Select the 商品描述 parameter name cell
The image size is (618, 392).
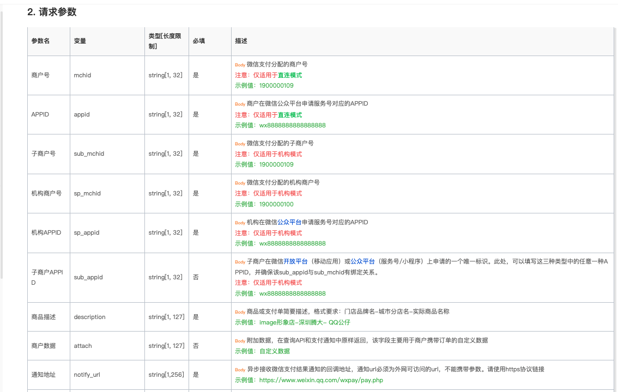pyautogui.click(x=49, y=317)
